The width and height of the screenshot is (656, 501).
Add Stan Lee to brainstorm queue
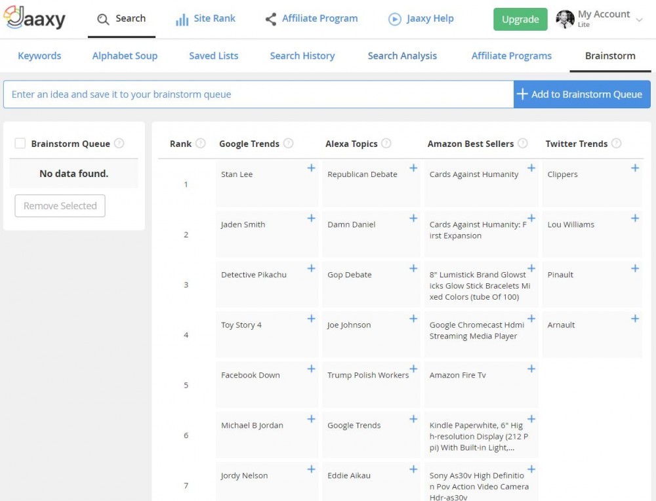click(x=311, y=168)
